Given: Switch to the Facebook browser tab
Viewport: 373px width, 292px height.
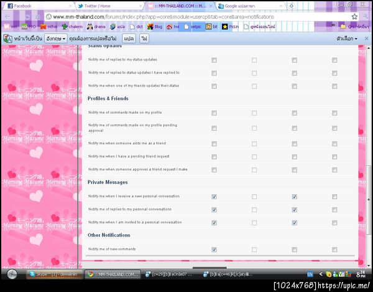Looking at the screenshot, I should point(38,6).
